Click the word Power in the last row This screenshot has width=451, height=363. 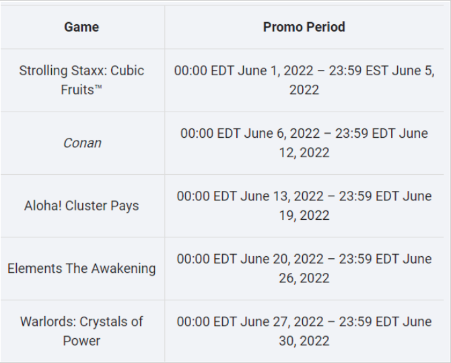click(x=81, y=341)
